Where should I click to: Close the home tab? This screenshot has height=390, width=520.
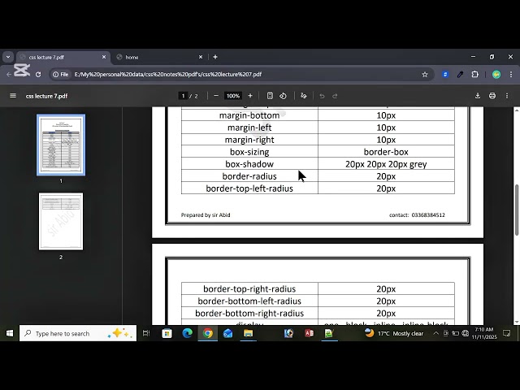201,57
